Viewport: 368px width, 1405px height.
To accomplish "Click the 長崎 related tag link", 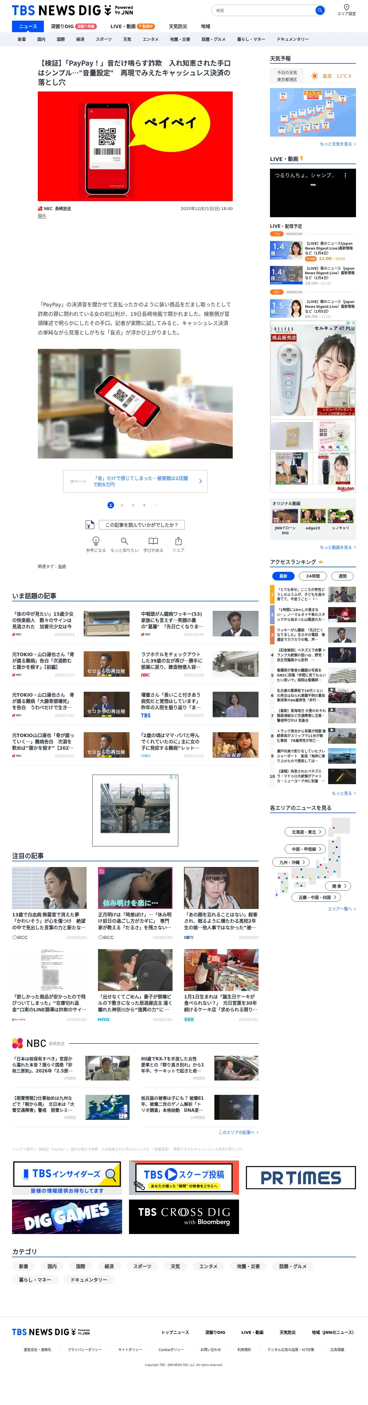I will coord(62,567).
